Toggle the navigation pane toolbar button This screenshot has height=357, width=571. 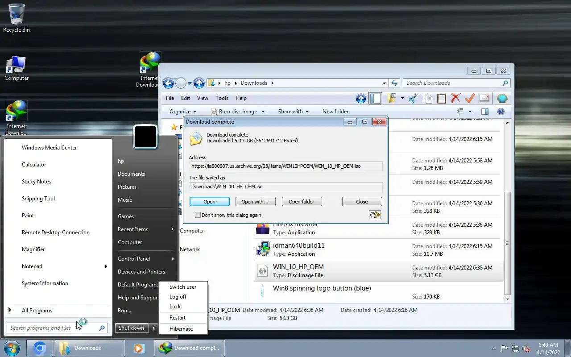375,99
